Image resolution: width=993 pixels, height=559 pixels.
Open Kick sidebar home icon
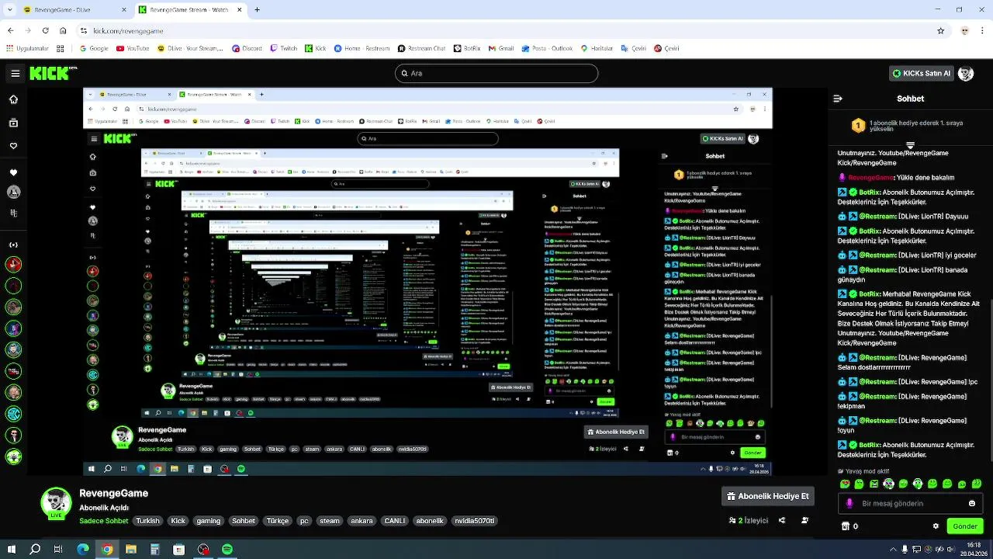pyautogui.click(x=13, y=99)
